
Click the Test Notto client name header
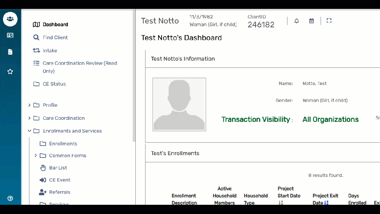click(x=160, y=21)
